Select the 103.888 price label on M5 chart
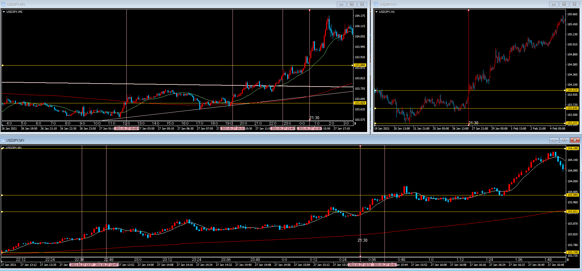The width and height of the screenshot is (582, 271). [360, 65]
